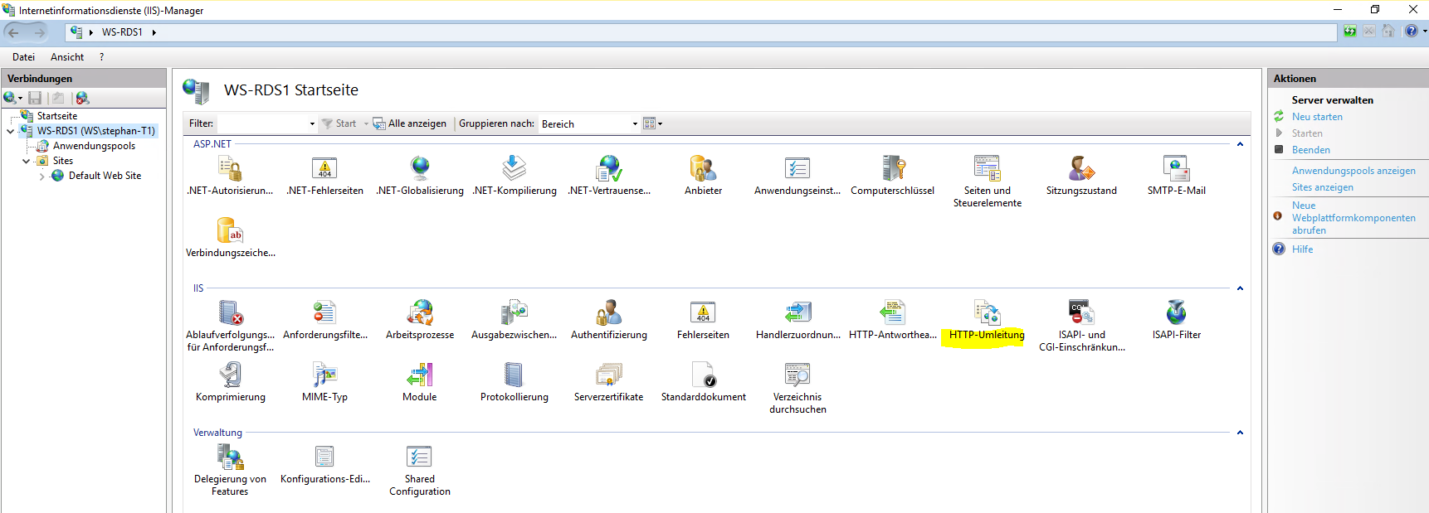Open the .NET-Kompilierung feature
The width and height of the screenshot is (1429, 513).
pos(515,176)
